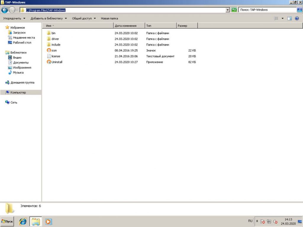The width and height of the screenshot is (303, 227).
Task: Click the magnifier search icon
Action: point(299,10)
